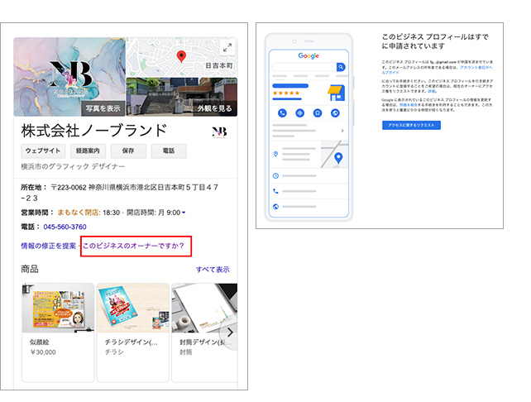Click the このビジネス プロフィールはすでに申請されています heading
The height and width of the screenshot is (402, 531).
click(x=435, y=41)
